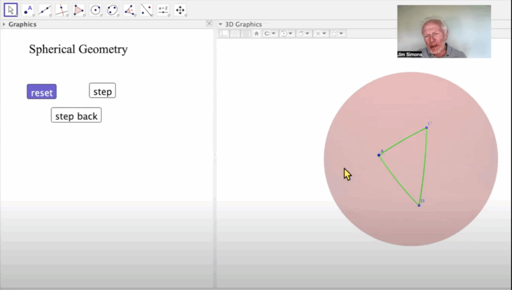Toggle axes display in 3D Graphics

pos(225,33)
